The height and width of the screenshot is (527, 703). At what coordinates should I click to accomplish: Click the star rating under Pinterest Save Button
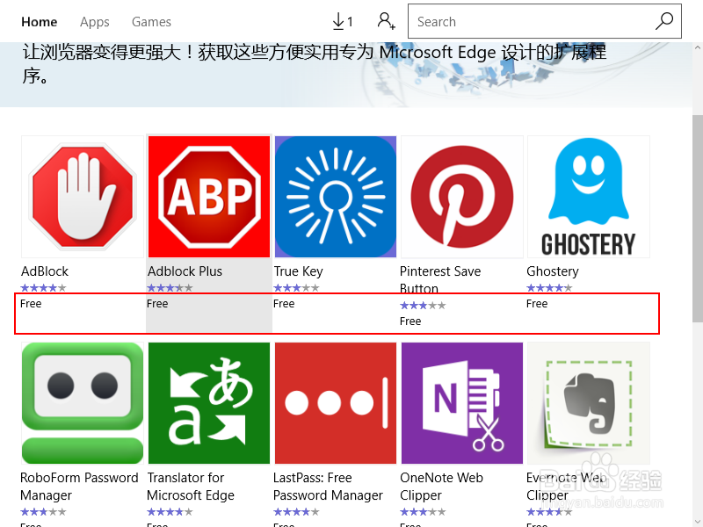click(423, 306)
